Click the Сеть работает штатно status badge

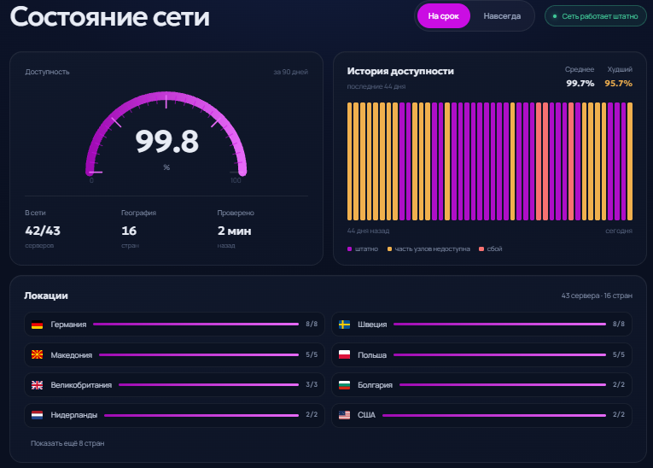[x=596, y=16]
